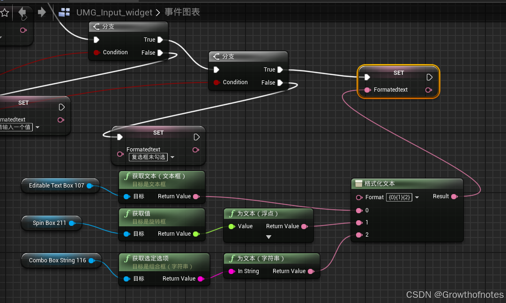Click output pin of Spin Box 211
This screenshot has width=506, height=303.
point(72,223)
